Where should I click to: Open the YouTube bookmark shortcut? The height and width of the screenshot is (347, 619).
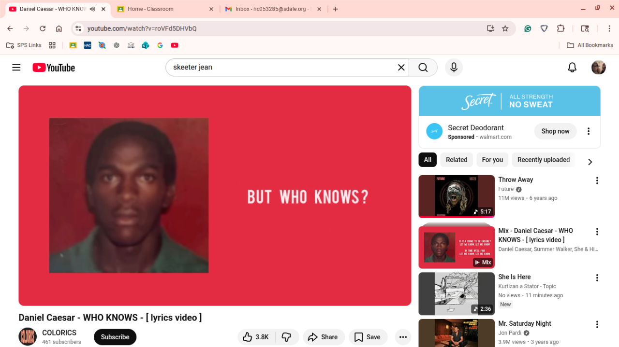175,45
